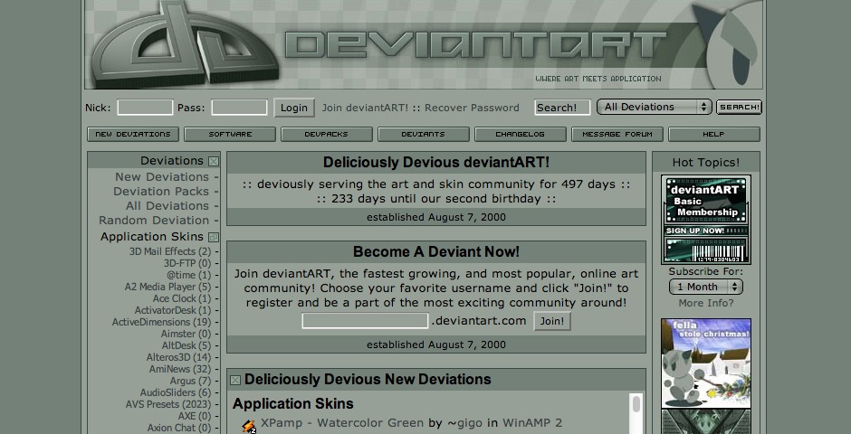This screenshot has width=851, height=434.
Task: Click the pixel-styled SEARCH! button
Action: [x=740, y=107]
